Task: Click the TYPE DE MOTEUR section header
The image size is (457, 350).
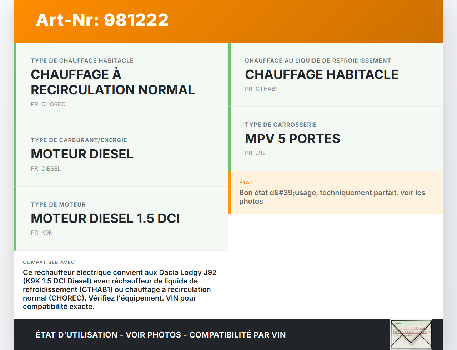Action: [58, 204]
